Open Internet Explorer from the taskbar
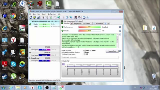This screenshot has height=90, width=160. 11,87
